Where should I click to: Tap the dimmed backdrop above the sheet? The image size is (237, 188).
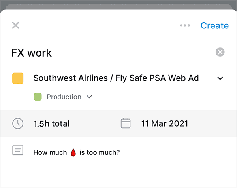pyautogui.click(x=118, y=4)
